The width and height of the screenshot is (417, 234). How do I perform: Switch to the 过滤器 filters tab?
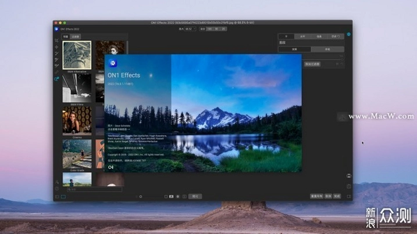click(x=76, y=37)
